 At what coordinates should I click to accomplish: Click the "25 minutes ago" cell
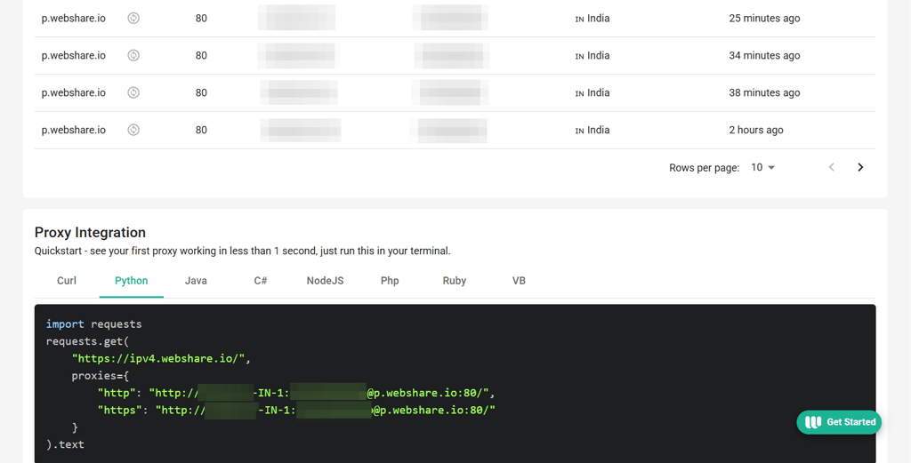coord(764,18)
